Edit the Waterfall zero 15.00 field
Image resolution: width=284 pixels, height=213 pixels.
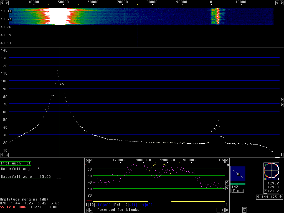(26, 177)
